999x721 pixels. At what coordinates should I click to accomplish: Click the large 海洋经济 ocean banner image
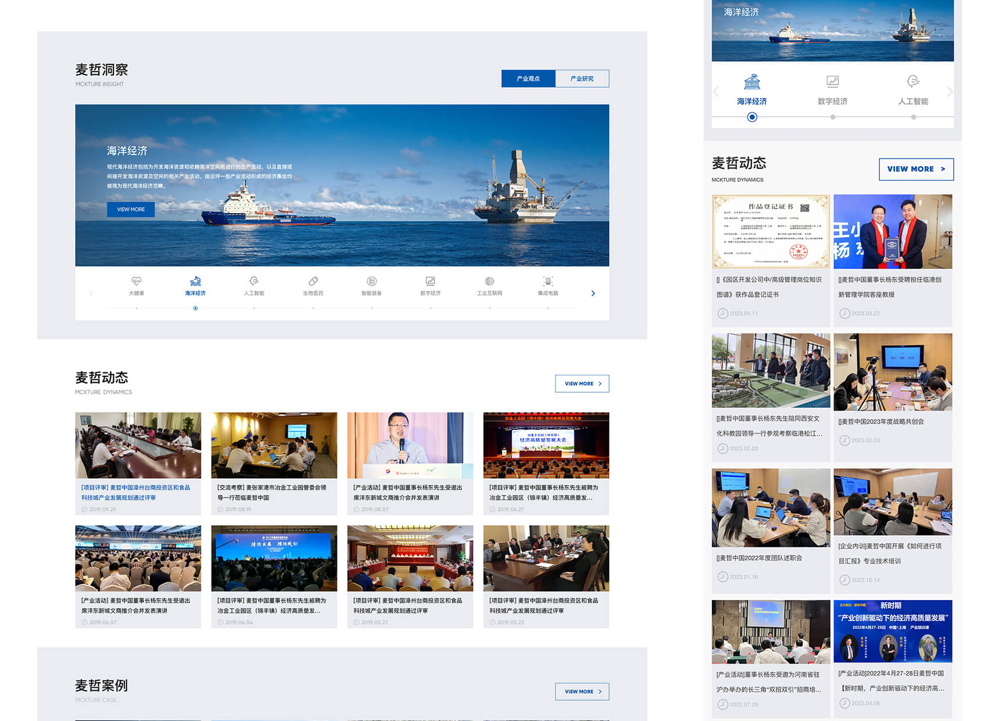click(x=342, y=185)
